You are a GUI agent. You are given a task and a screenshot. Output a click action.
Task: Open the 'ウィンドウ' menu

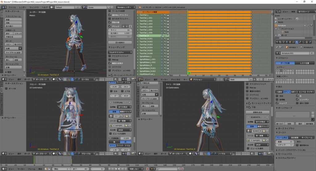pos(34,7)
